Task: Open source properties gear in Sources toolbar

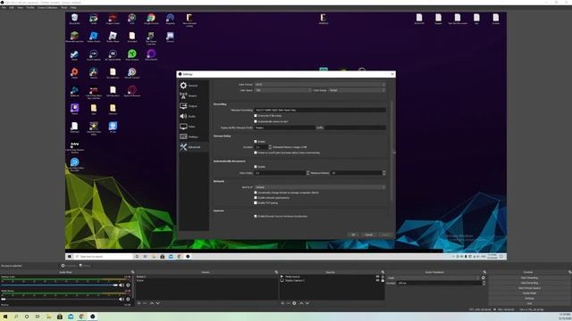Action: point(294,303)
